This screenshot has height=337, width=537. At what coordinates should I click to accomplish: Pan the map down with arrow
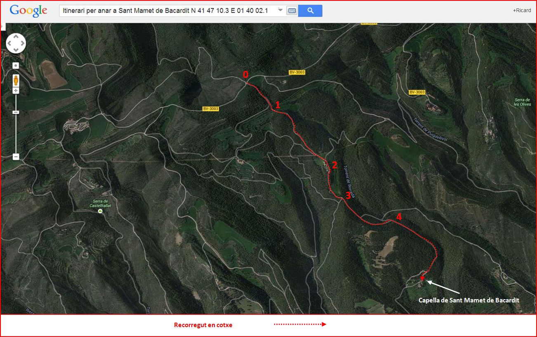coord(16,50)
